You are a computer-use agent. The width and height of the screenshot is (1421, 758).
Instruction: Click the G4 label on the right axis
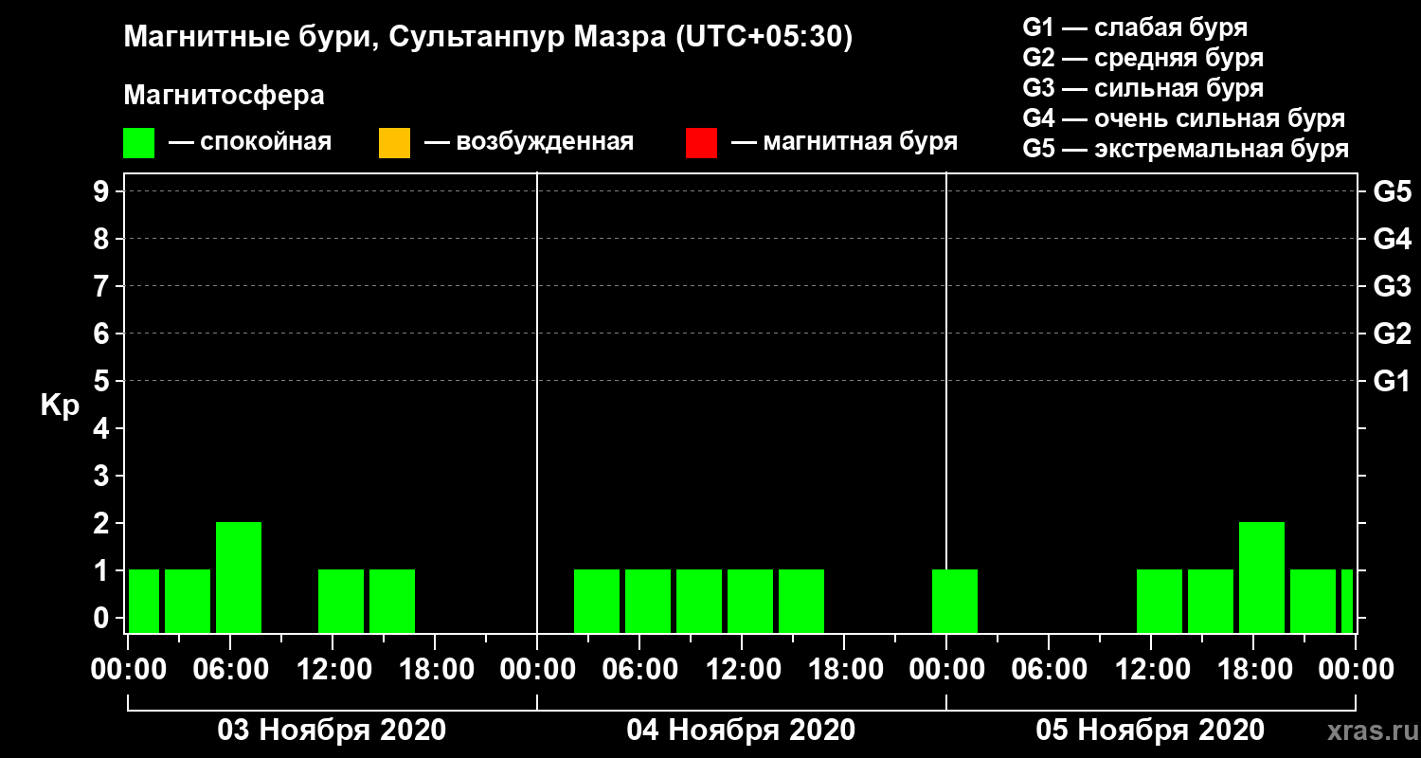[1392, 239]
